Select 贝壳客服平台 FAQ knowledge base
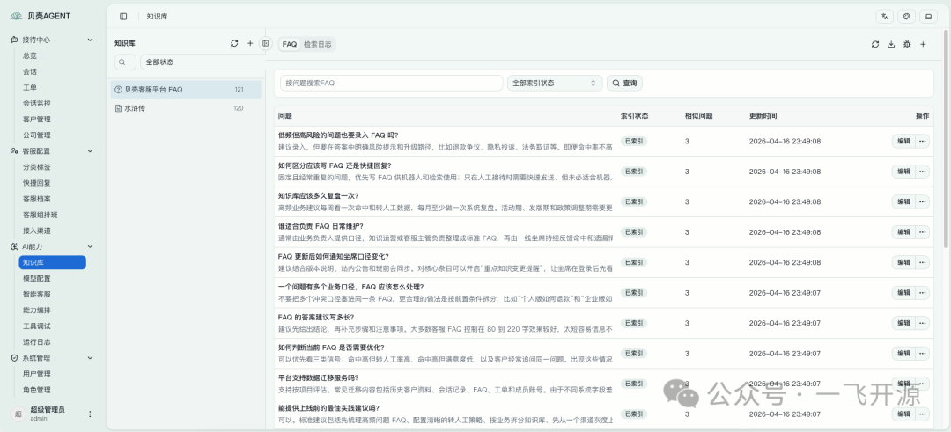The image size is (951, 432). pyautogui.click(x=186, y=89)
